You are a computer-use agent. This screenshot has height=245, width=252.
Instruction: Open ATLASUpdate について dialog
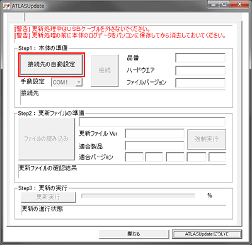pos(207,234)
